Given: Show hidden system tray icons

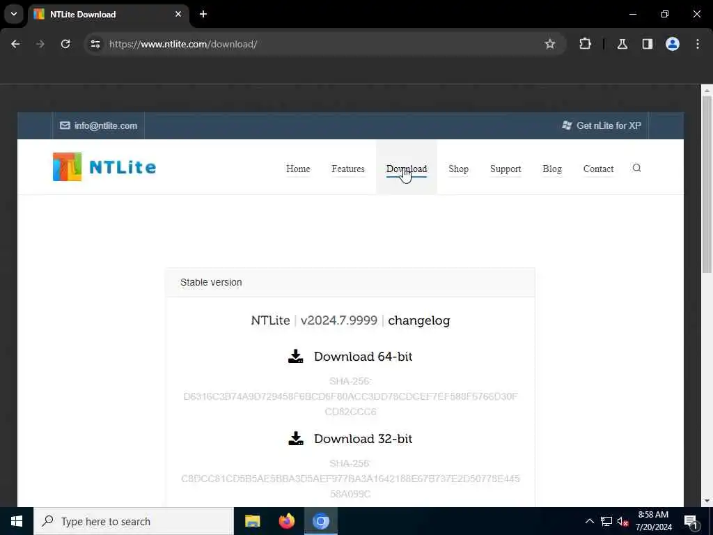Looking at the screenshot, I should click(589, 521).
